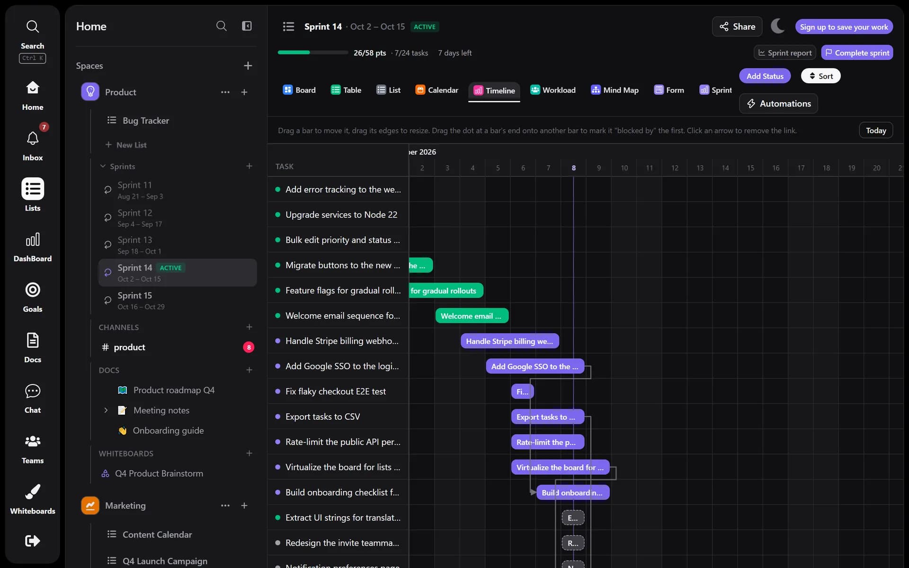Click the Home panel search icon
The image size is (909, 568).
(221, 26)
